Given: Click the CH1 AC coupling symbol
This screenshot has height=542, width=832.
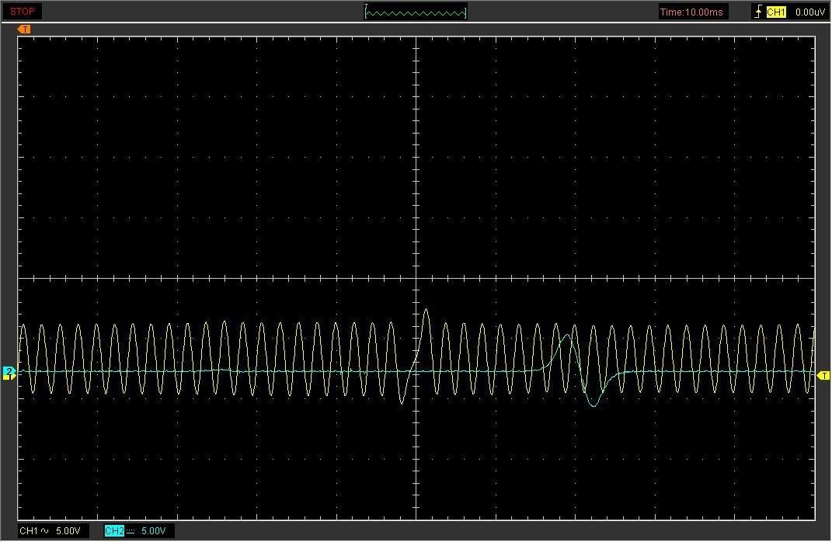Looking at the screenshot, I should [44, 531].
